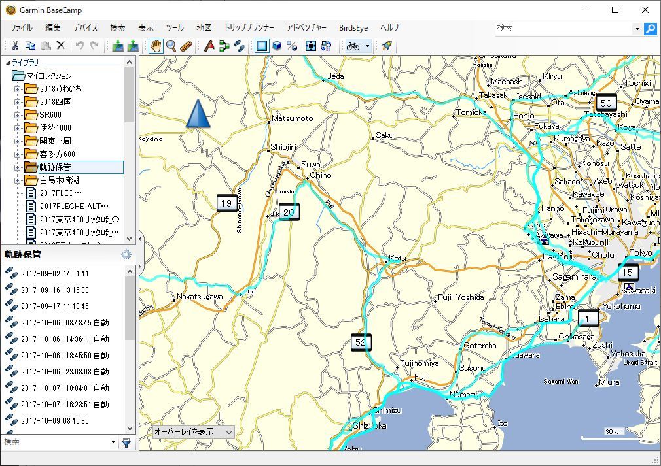Select track 2017-10-09 08:45:30

click(x=55, y=420)
